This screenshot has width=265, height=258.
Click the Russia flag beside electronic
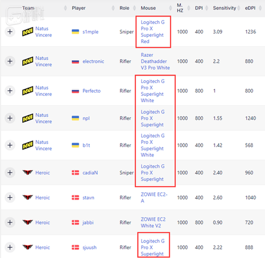tap(75, 61)
